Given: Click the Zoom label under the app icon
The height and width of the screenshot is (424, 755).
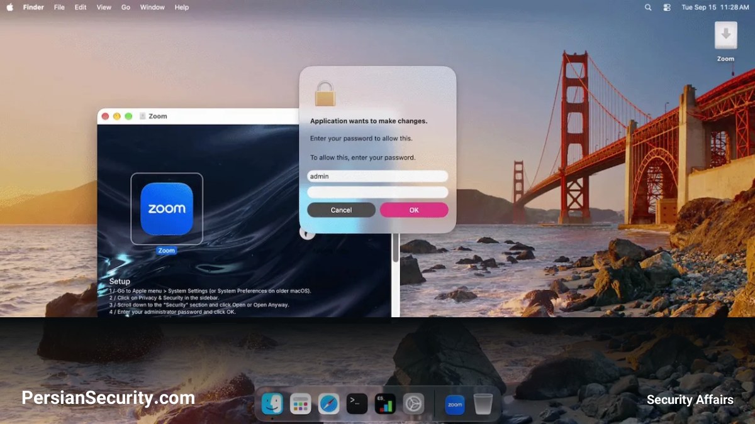Looking at the screenshot, I should 167,251.
